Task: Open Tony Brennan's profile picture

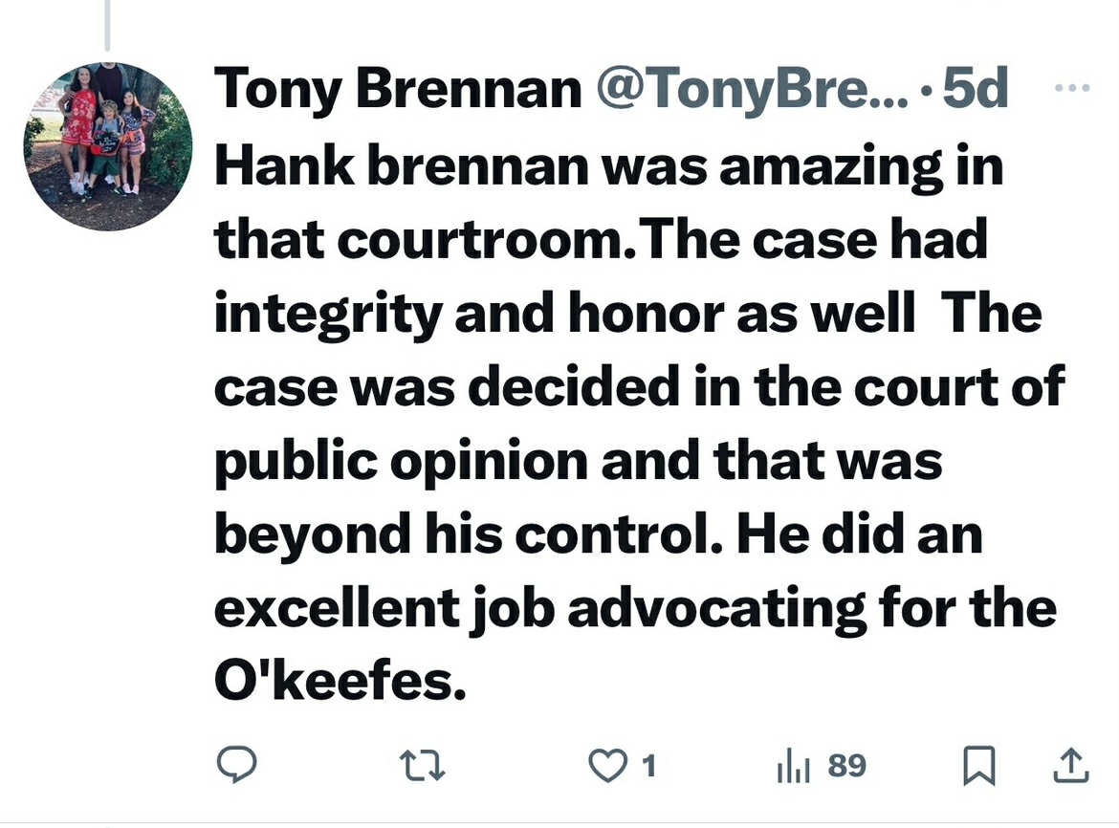Action: [108, 146]
